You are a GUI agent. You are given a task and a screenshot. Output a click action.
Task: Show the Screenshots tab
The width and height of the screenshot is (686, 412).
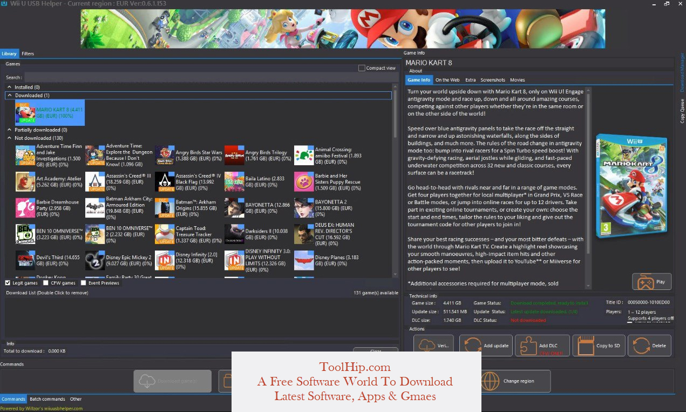point(493,80)
